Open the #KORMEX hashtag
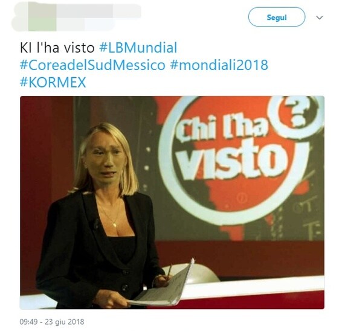The width and height of the screenshot is (345, 332). (x=53, y=83)
